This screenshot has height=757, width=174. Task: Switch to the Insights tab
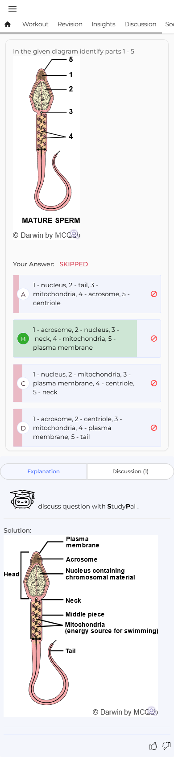104,24
